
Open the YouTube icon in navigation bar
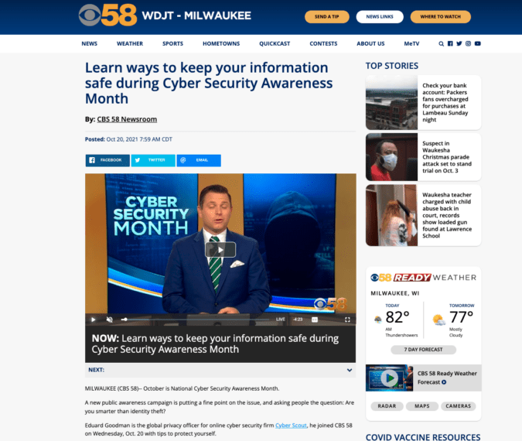[477, 43]
